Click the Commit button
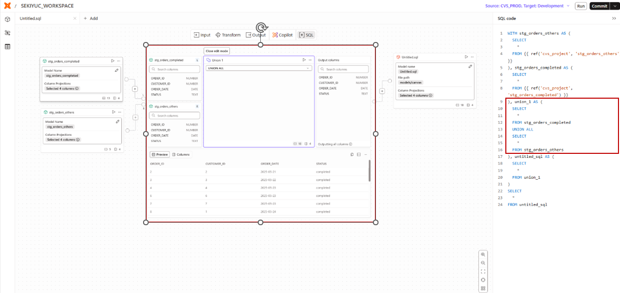The width and height of the screenshot is (620, 293). (599, 6)
